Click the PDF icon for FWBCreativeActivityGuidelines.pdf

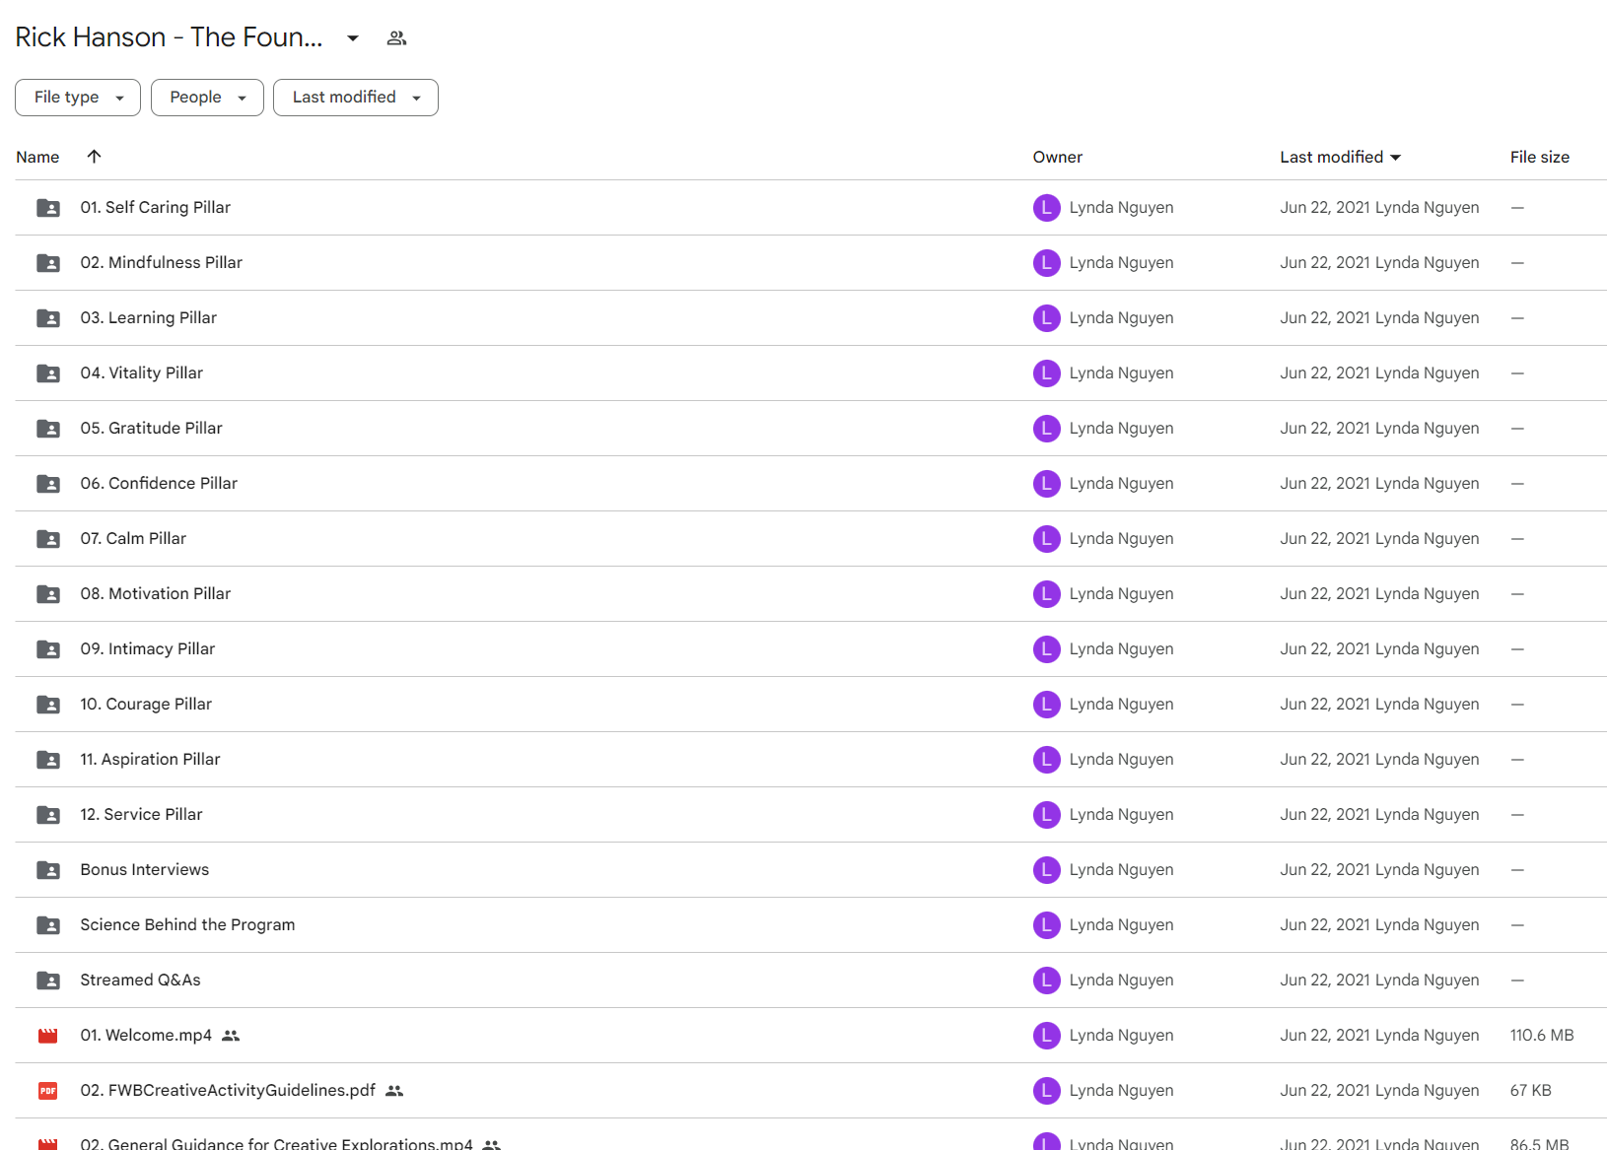point(48,1091)
